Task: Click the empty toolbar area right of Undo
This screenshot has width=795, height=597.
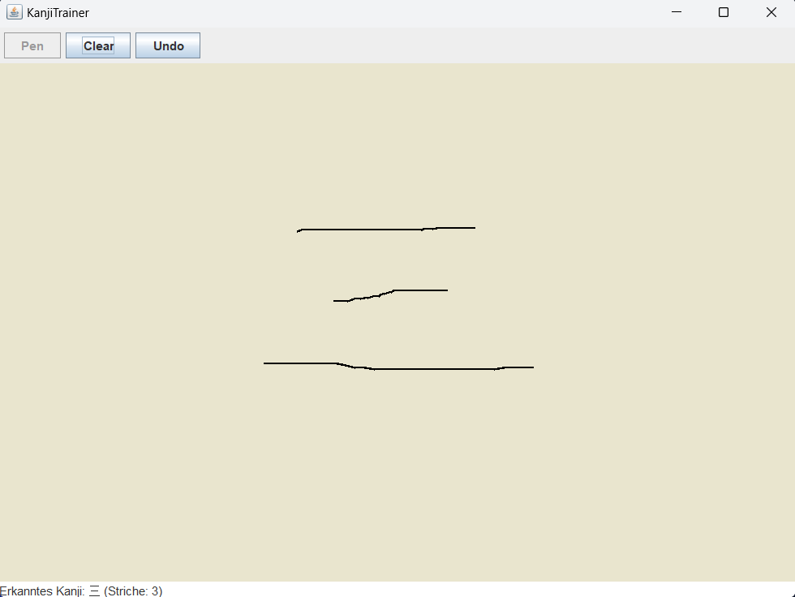Action: coord(487,45)
